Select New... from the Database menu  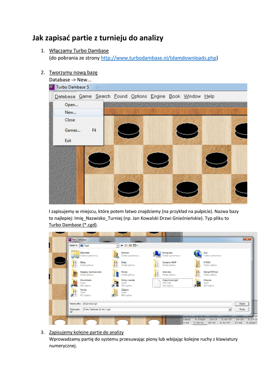71,112
